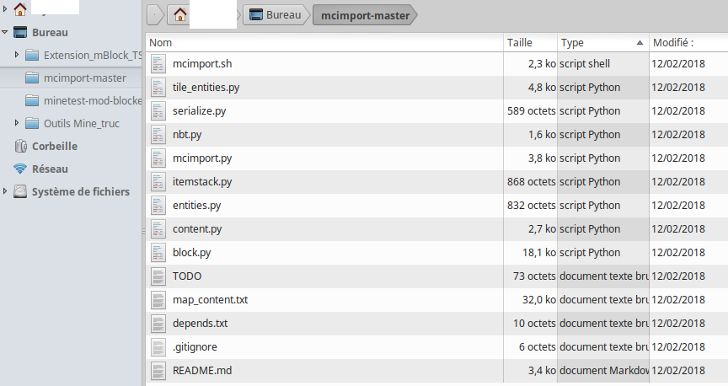
Task: Sort files by the Nom column header
Action: (x=324, y=43)
